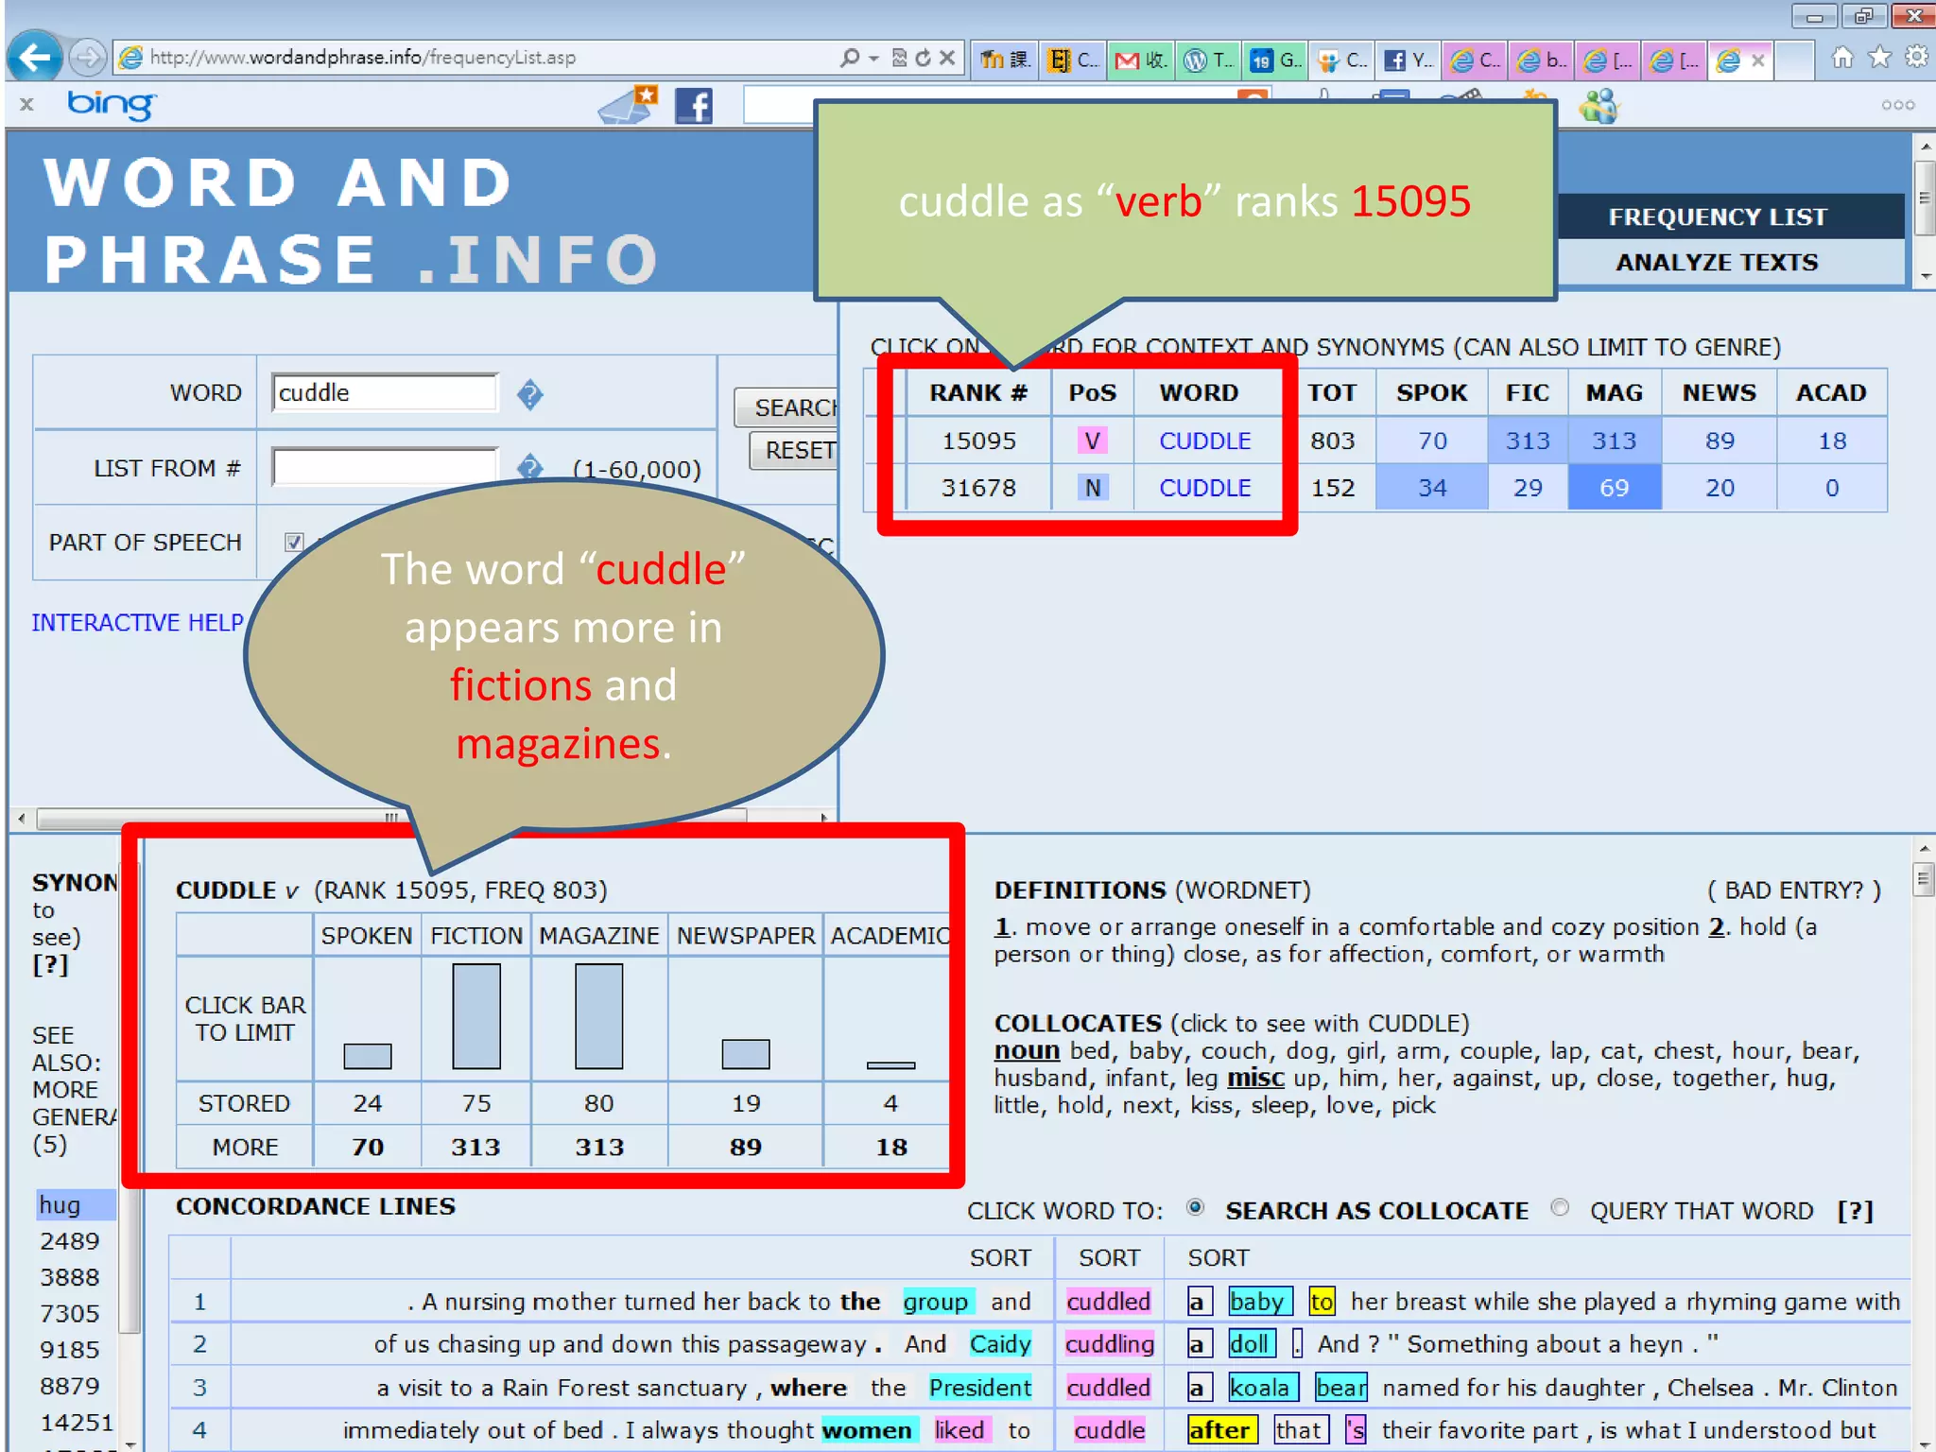Click the Messenger people icon in toolbar
This screenshot has width=1936, height=1452.
click(x=1599, y=106)
